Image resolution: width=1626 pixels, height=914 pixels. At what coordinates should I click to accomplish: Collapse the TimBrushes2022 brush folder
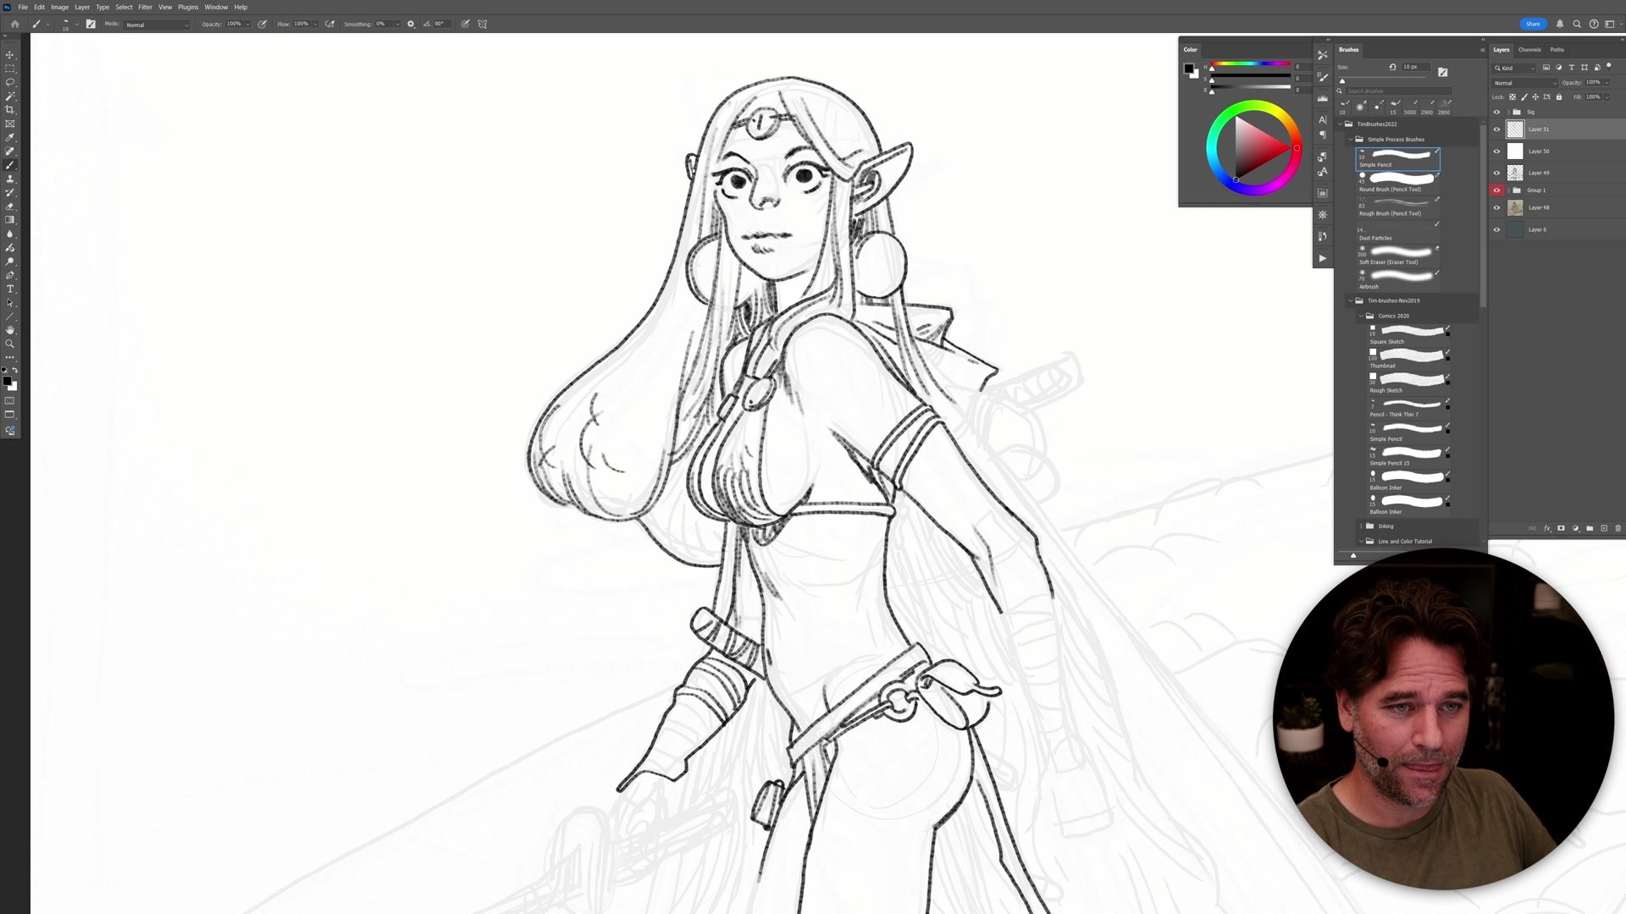tap(1341, 124)
